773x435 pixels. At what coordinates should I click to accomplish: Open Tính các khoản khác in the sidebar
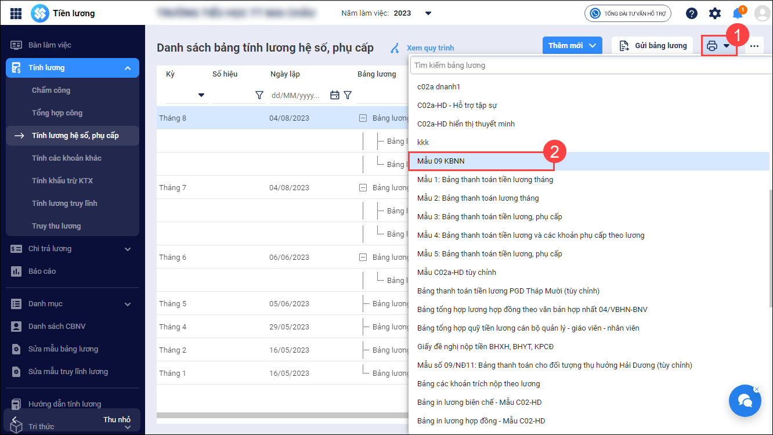67,158
